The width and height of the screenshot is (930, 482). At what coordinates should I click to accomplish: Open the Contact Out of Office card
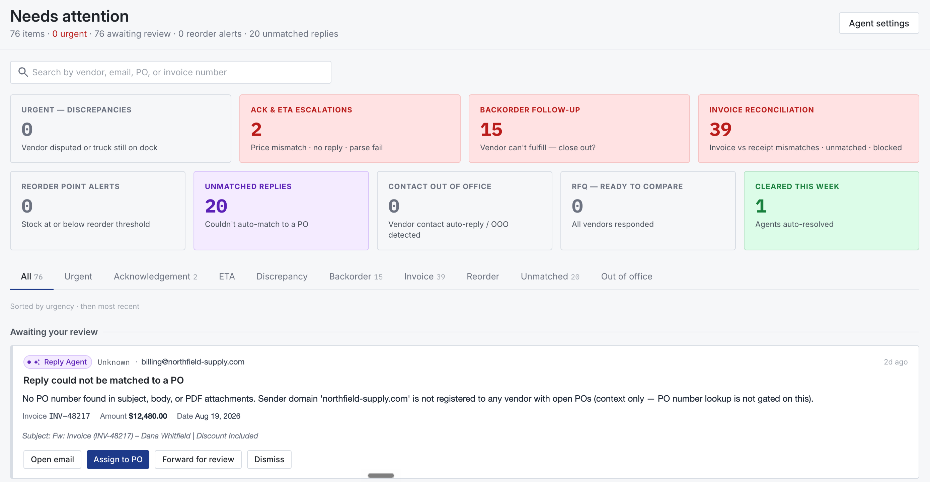(464, 211)
